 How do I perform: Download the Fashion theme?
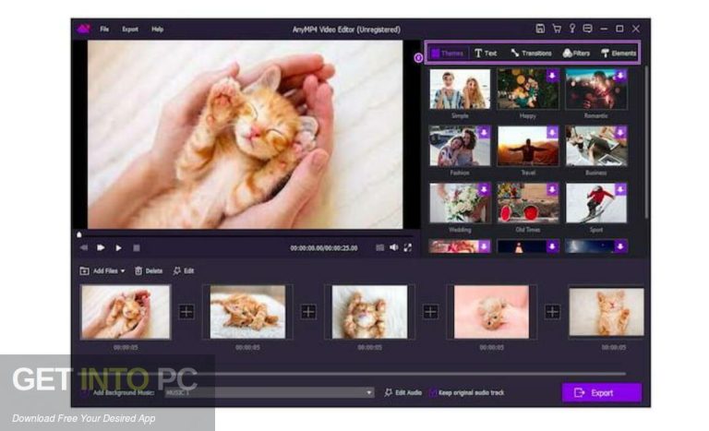[484, 132]
